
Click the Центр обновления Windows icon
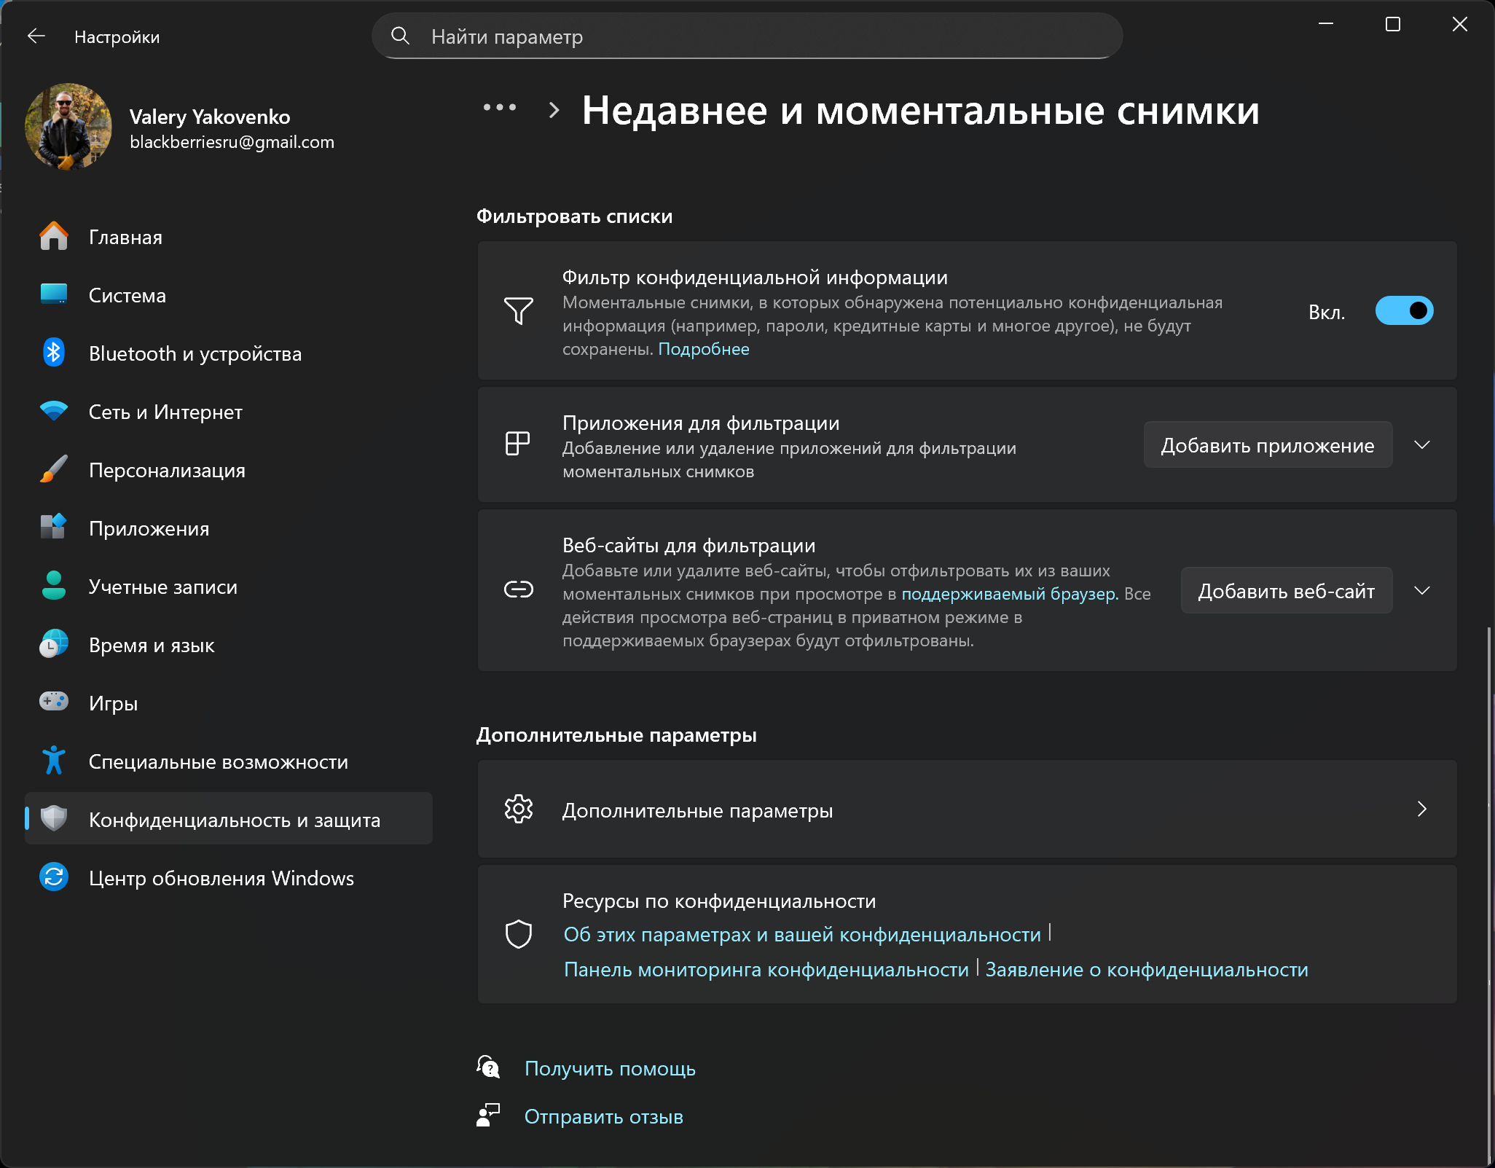coord(53,877)
